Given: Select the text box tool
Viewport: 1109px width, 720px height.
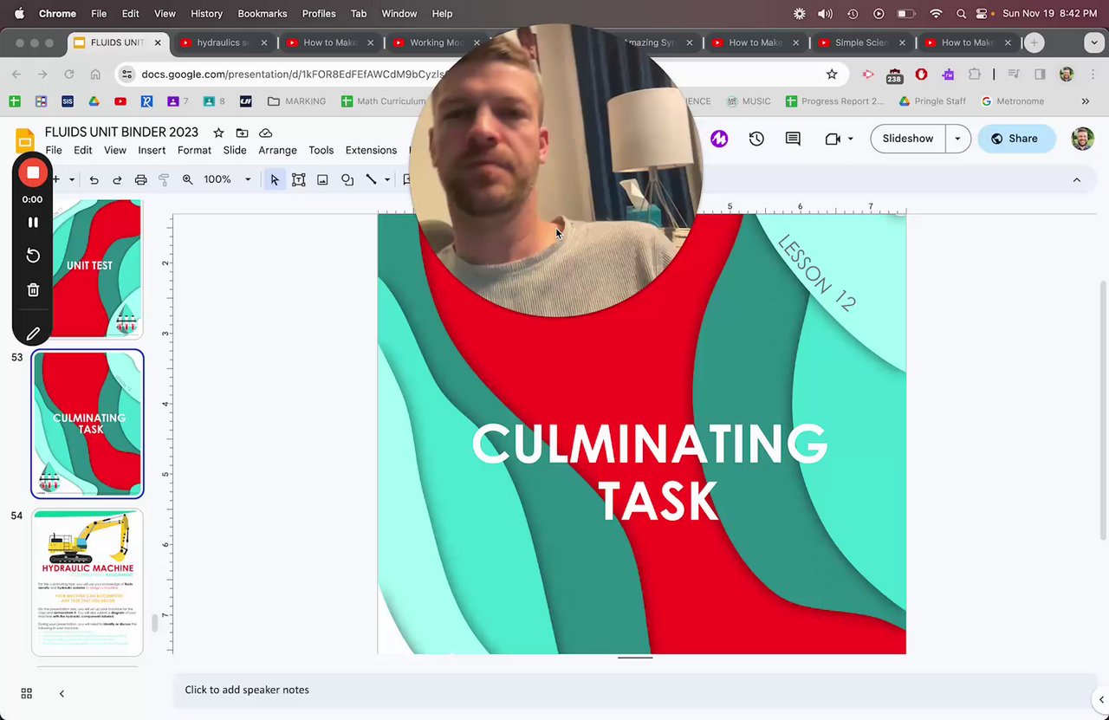Looking at the screenshot, I should [x=298, y=179].
